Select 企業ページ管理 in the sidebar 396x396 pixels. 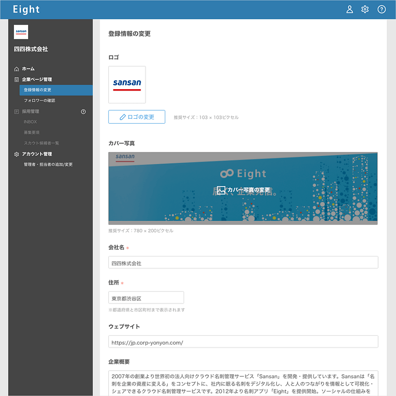37,79
